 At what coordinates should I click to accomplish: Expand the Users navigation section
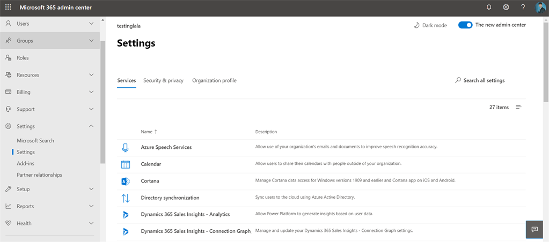pos(91,24)
